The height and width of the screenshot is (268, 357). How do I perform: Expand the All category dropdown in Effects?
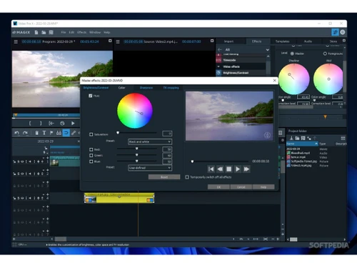coord(268,50)
